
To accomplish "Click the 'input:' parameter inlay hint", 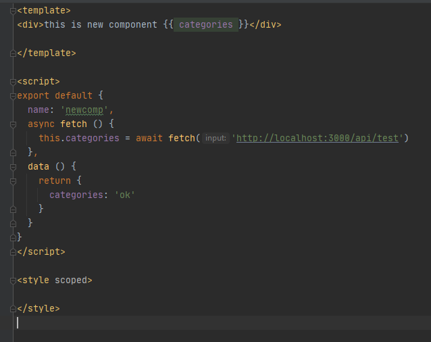I will click(x=215, y=138).
